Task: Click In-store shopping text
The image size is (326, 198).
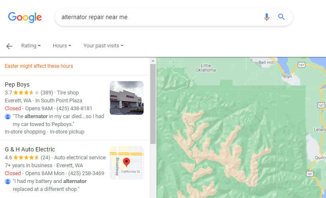Action: tap(25, 132)
